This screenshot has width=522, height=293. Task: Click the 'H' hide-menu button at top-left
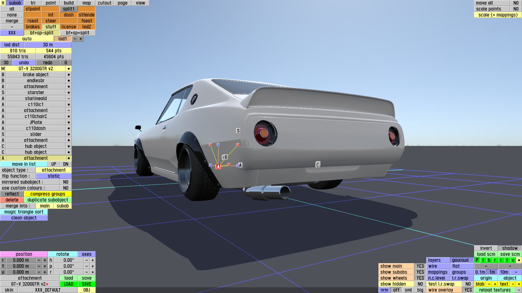click(3, 3)
